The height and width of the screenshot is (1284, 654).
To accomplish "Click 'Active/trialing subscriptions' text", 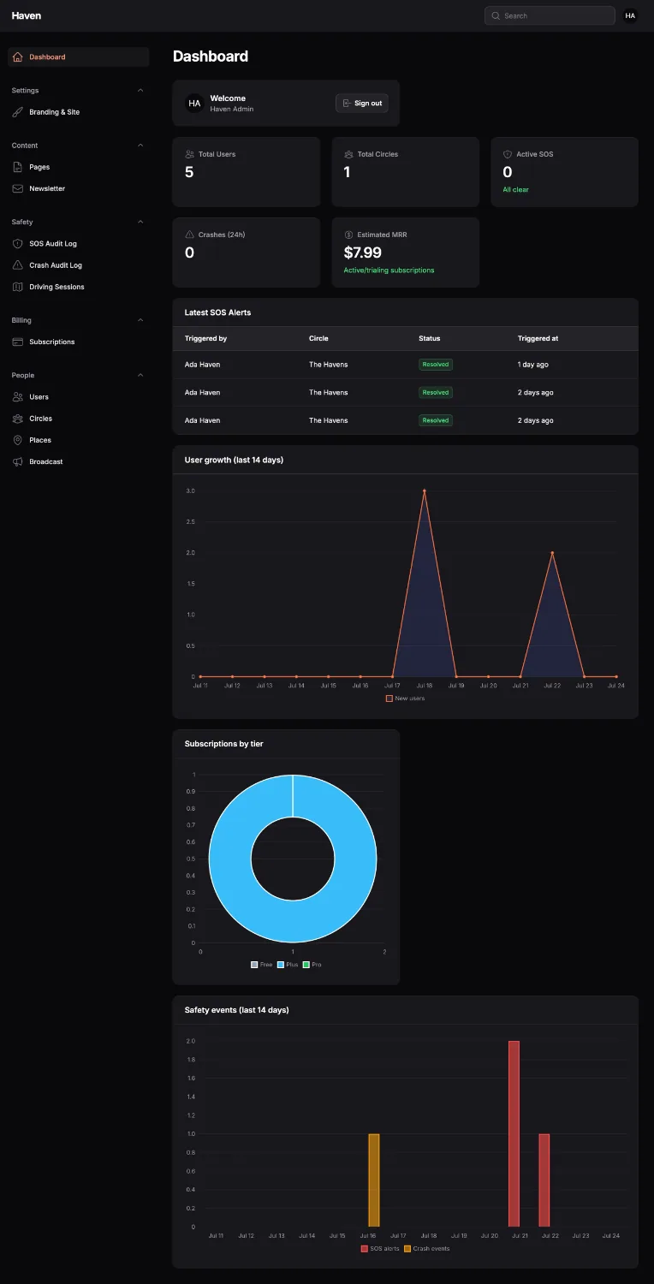I will point(389,270).
